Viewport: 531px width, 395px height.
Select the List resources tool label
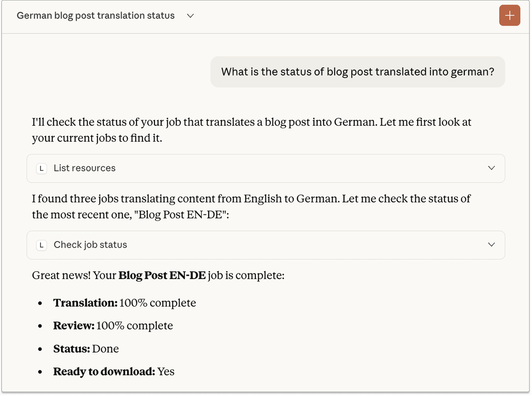[84, 168]
